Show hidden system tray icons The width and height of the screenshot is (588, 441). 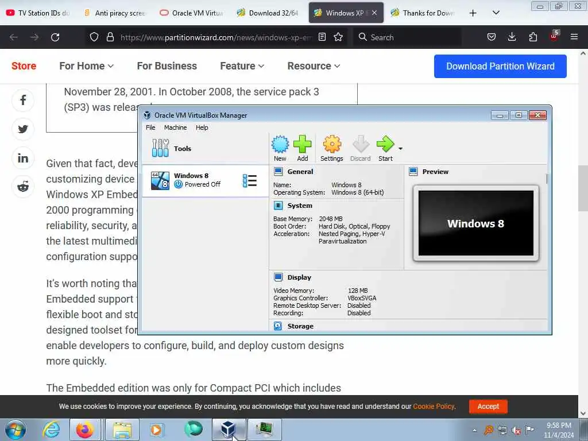[474, 430]
